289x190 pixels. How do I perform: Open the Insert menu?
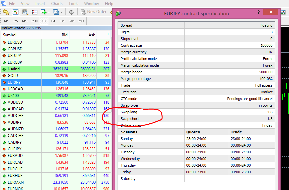40,3
